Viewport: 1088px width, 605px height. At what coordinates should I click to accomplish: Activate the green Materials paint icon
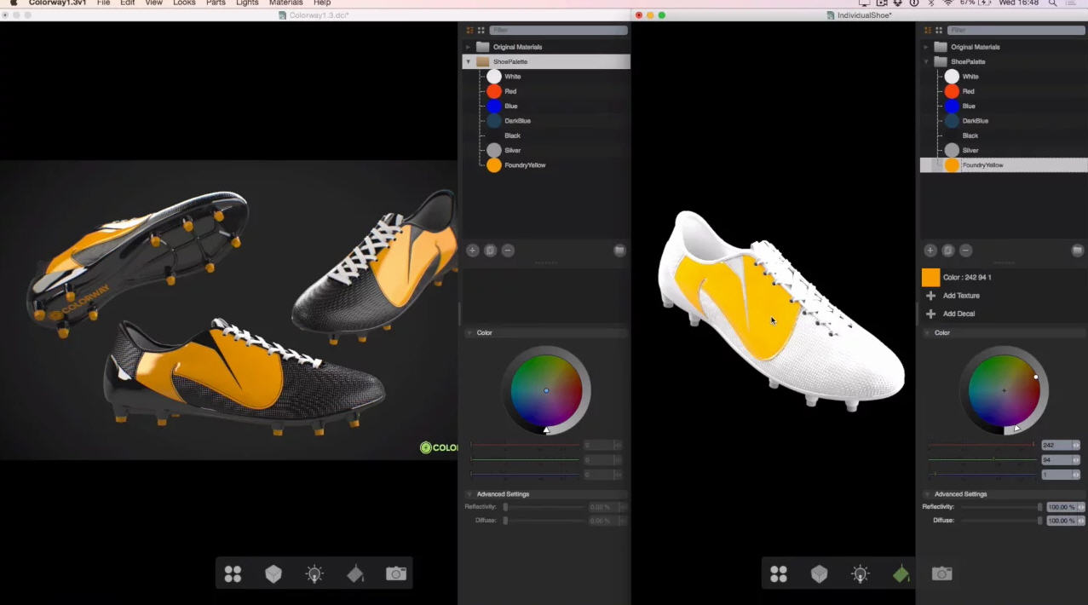901,573
